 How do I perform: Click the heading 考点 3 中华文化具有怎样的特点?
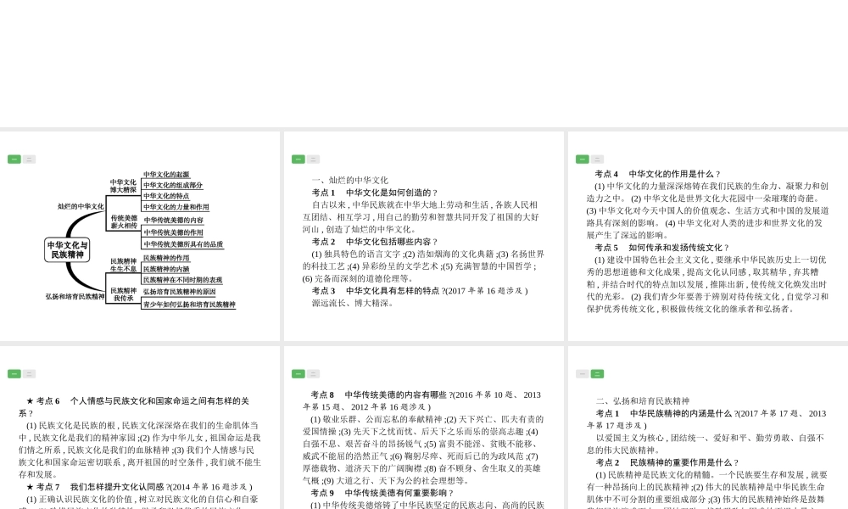point(420,291)
